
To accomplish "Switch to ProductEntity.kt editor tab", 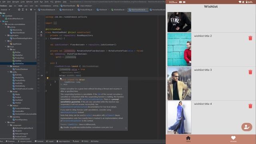I will point(86,10).
